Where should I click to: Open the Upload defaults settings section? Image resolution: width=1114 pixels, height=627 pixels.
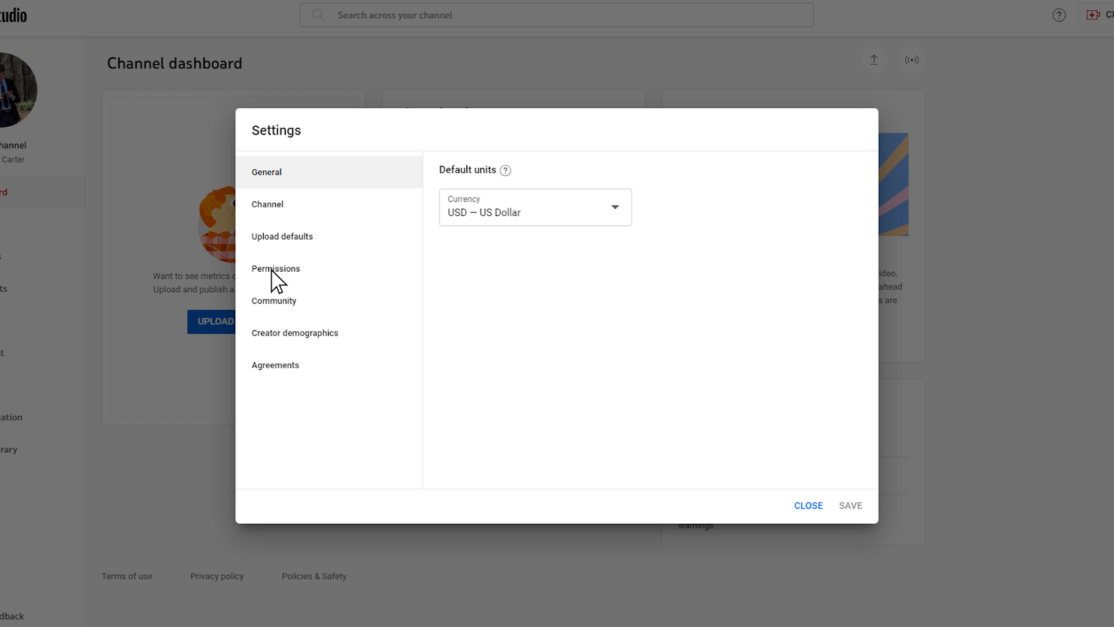pos(282,236)
